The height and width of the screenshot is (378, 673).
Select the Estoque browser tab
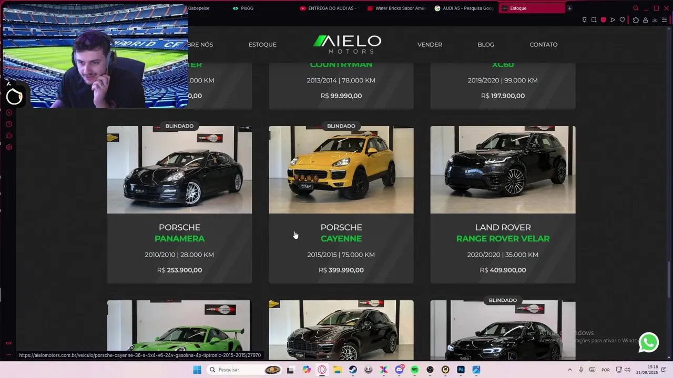532,8
